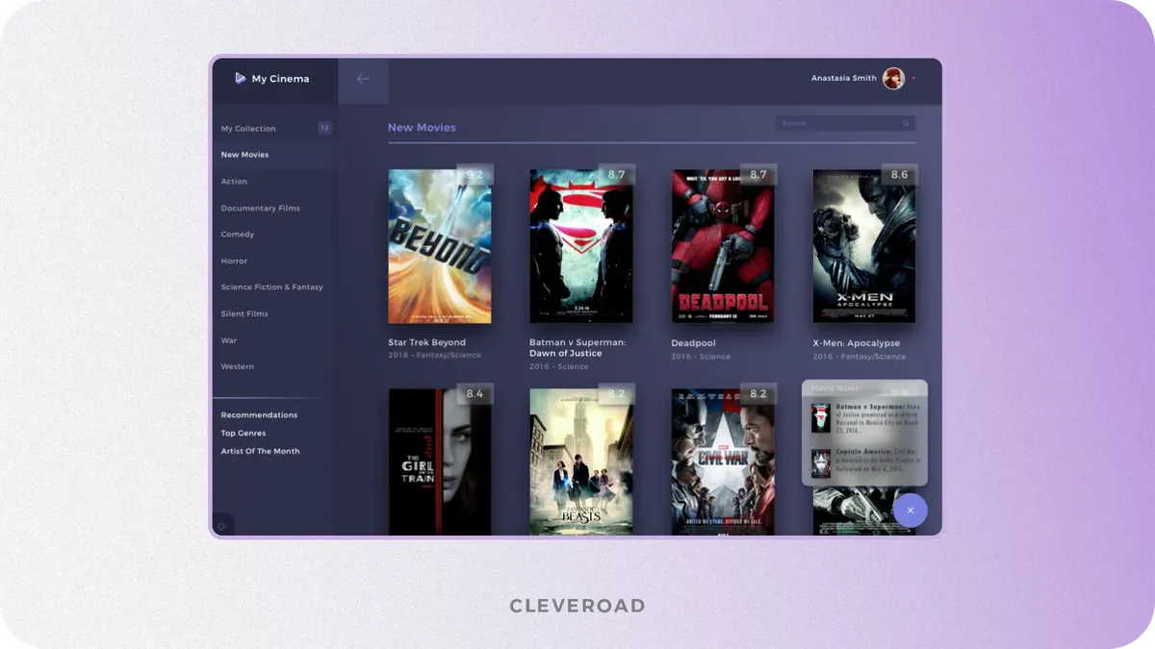Open the Batman v Superman poster
Screen dimensions: 1155x649
pyautogui.click(x=581, y=246)
